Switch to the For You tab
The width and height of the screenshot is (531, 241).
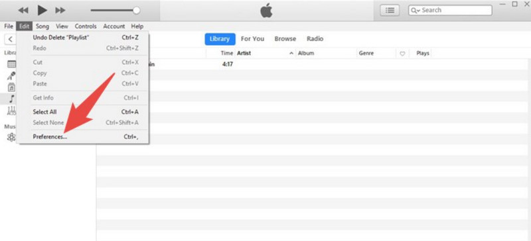(x=252, y=39)
